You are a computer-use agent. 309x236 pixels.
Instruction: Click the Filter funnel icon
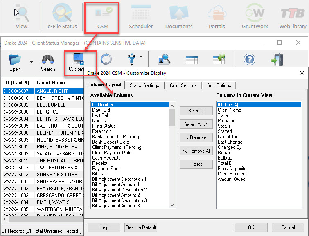[131, 59]
